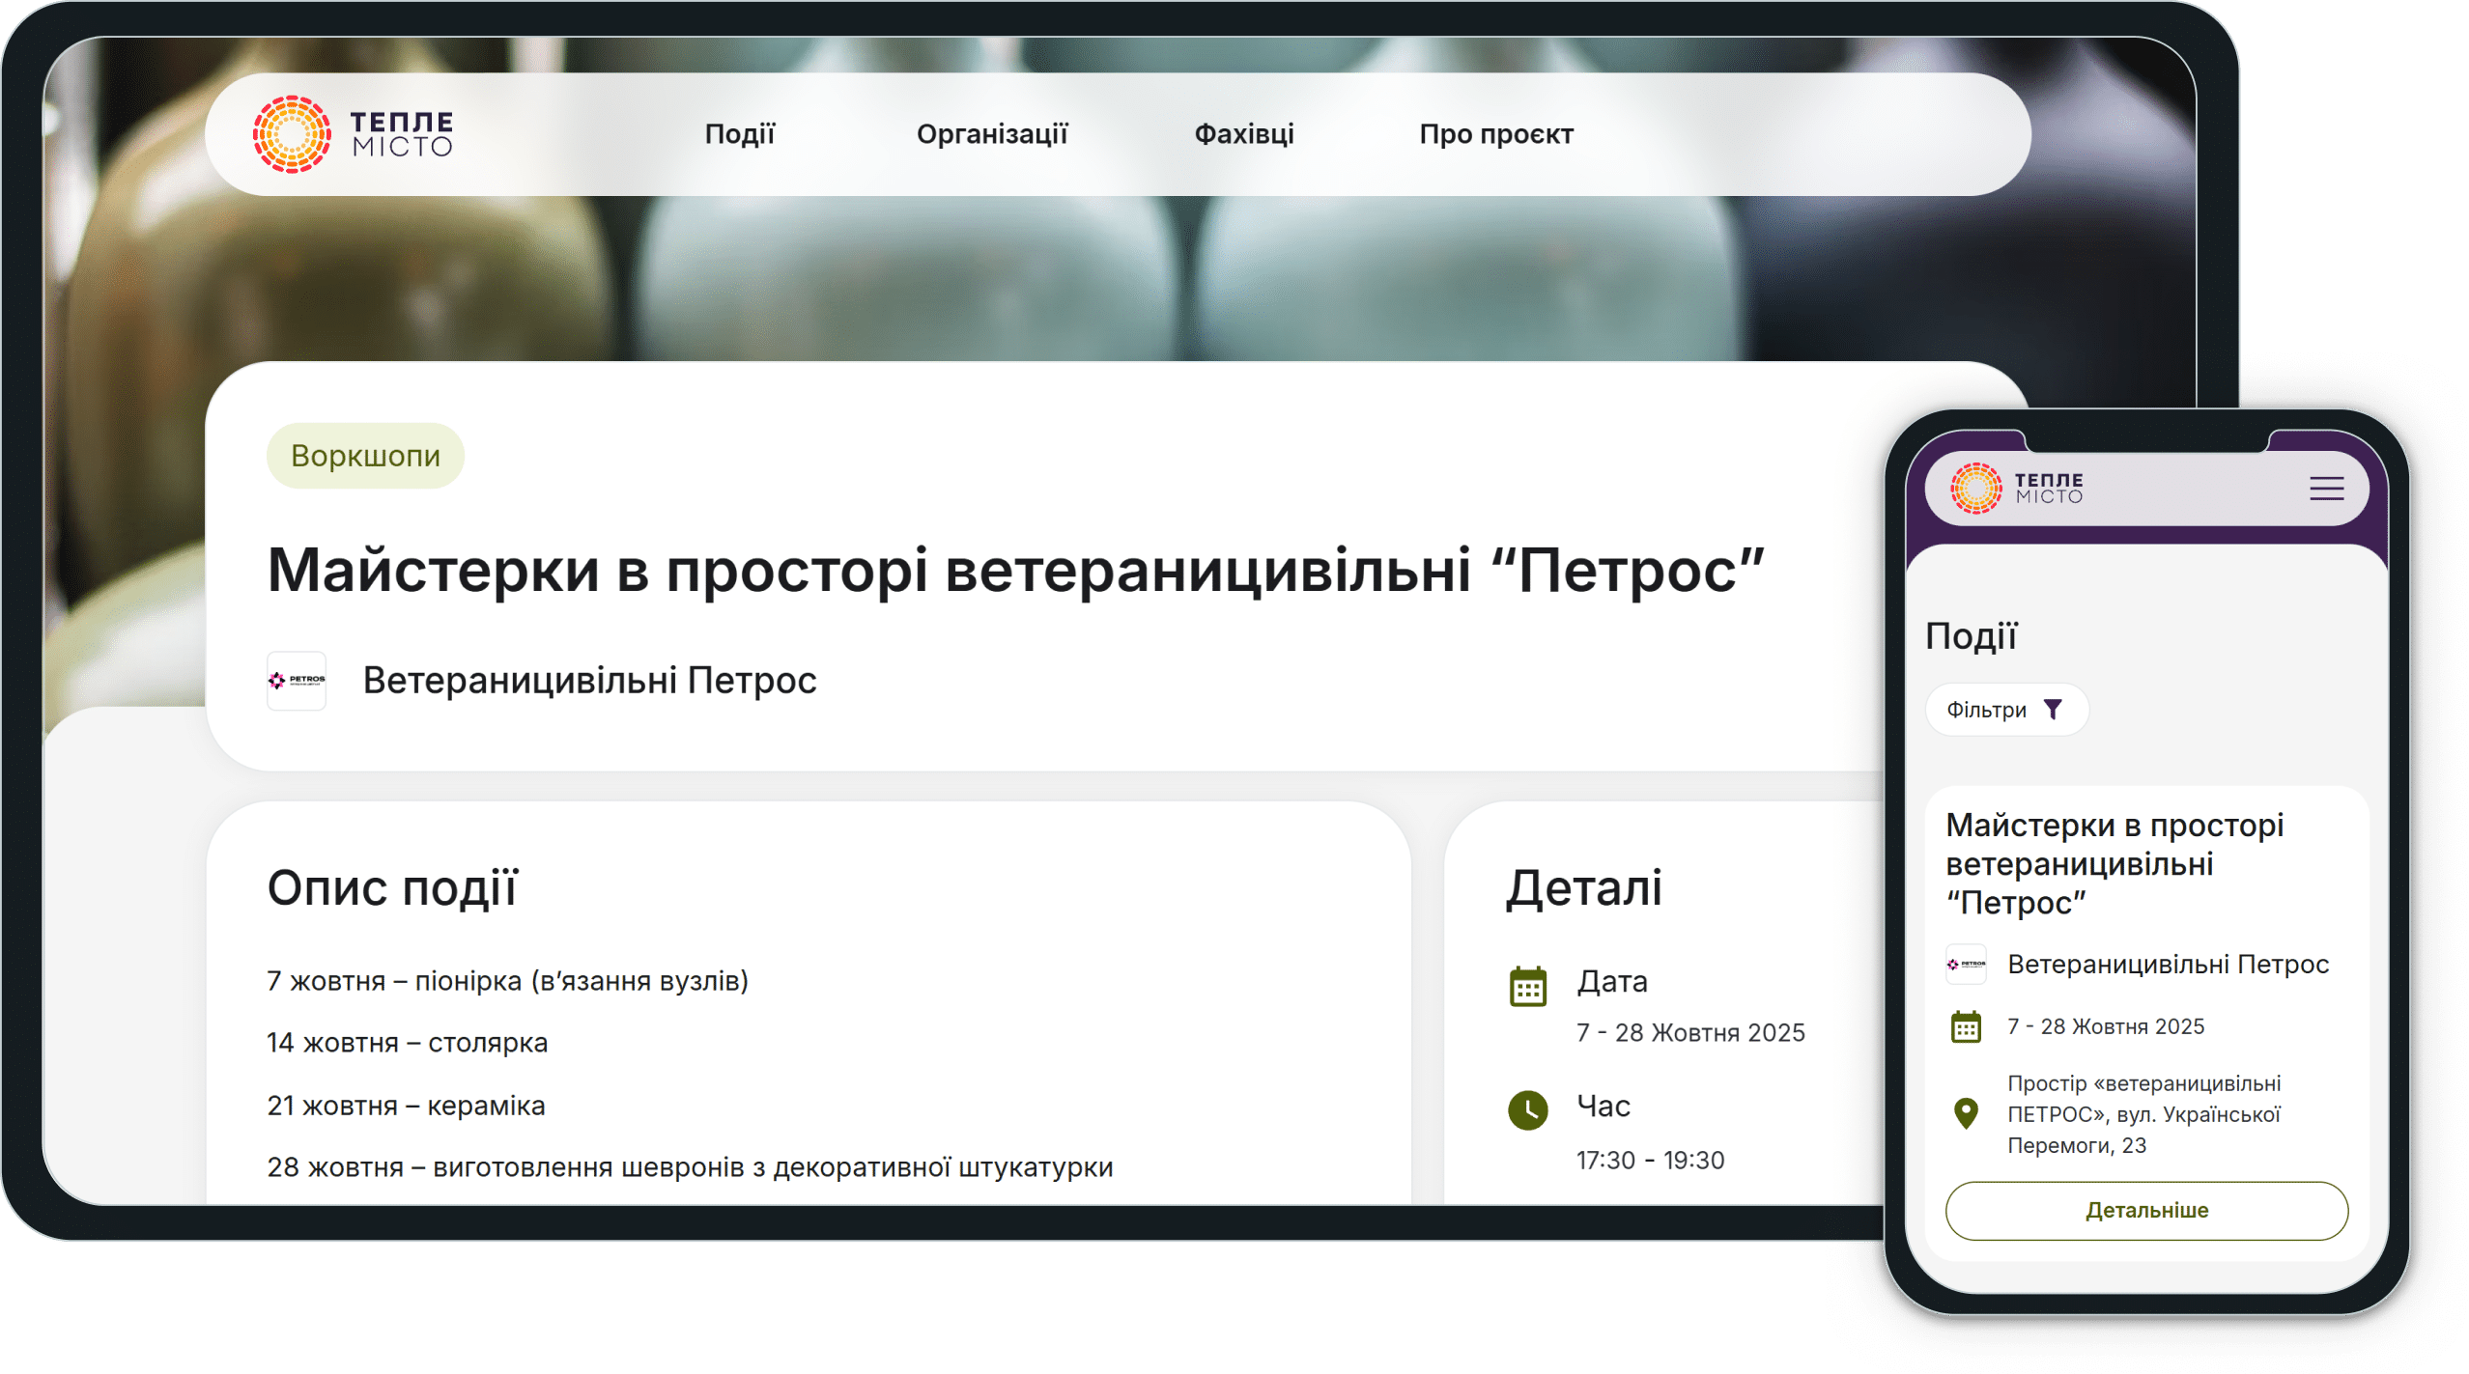
Task: Click the location pin icon in mobile card
Action: 1965,1113
